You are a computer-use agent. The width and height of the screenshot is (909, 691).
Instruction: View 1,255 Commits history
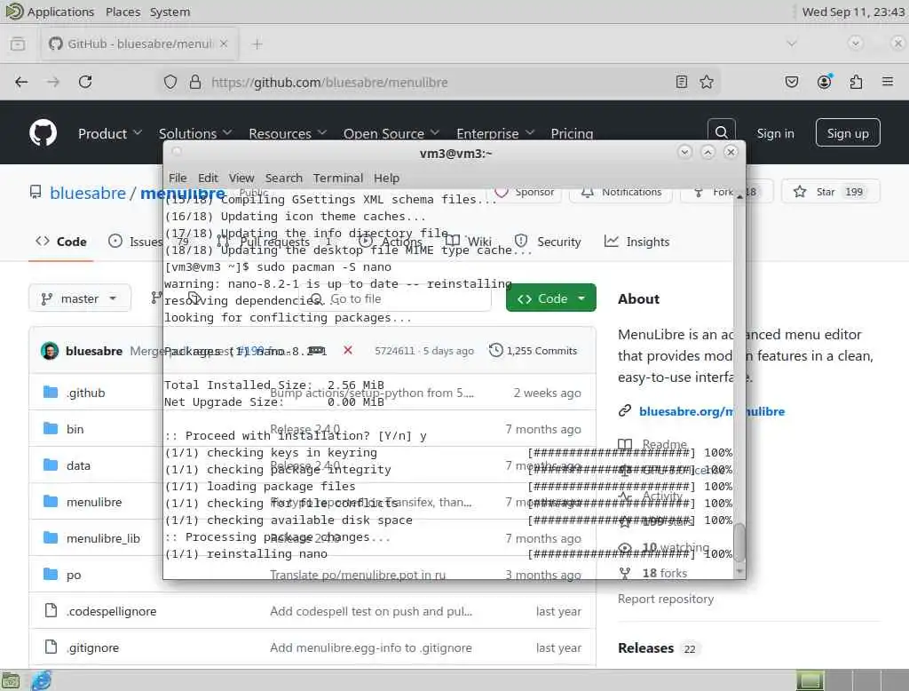point(534,351)
